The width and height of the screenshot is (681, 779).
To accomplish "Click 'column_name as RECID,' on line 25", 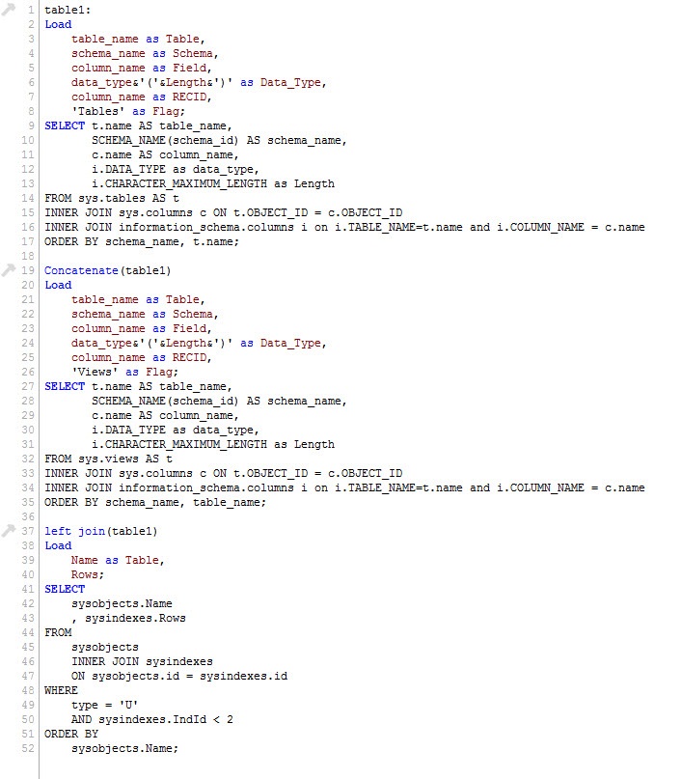I will coord(142,357).
